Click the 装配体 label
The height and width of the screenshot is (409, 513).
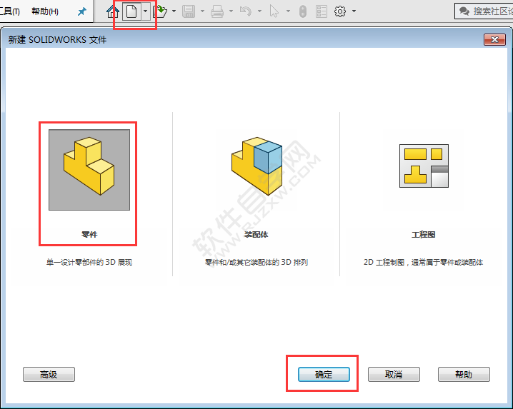coord(256,234)
